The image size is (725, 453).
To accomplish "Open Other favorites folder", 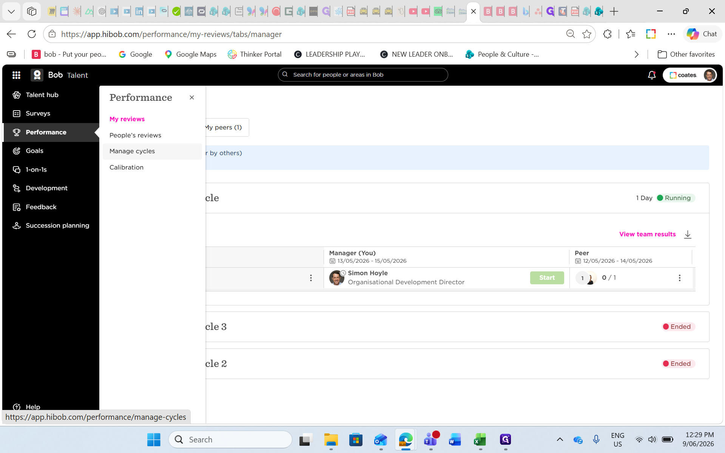I will point(686,54).
